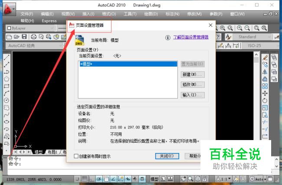Click the ByLayer color swatch square

click(x=9, y=28)
